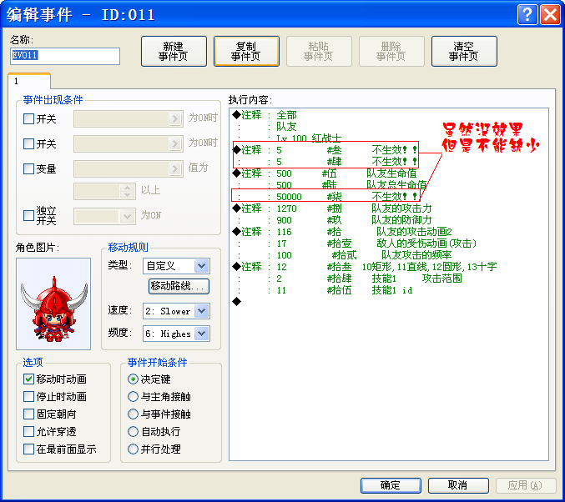Select the 500 #陆 队友总生命值 line
This screenshot has width=565, height=502.
(389, 185)
